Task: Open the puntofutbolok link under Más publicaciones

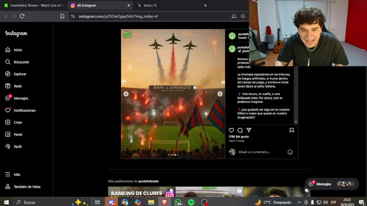Action: [149, 181]
